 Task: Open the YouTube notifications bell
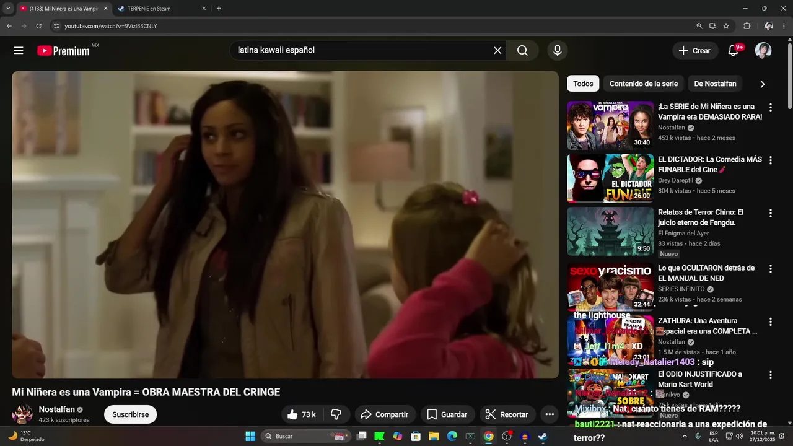[x=734, y=51]
